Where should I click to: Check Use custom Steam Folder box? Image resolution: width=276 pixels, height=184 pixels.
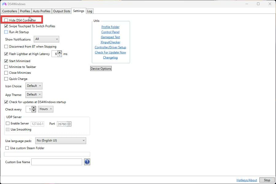pyautogui.click(x=7, y=148)
